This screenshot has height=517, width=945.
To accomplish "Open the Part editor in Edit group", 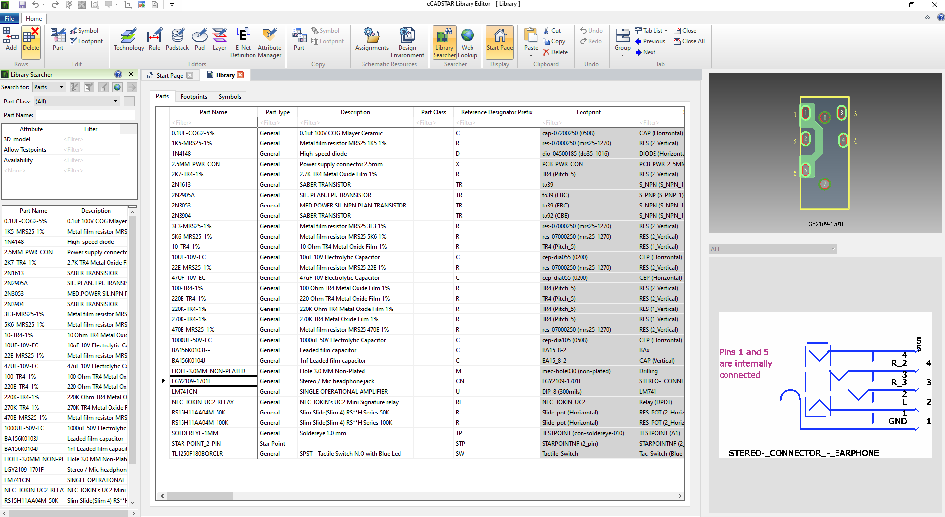I will coord(58,39).
